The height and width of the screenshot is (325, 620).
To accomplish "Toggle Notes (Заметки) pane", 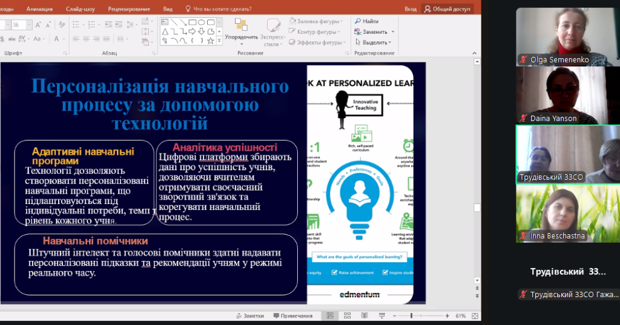I will (249, 316).
